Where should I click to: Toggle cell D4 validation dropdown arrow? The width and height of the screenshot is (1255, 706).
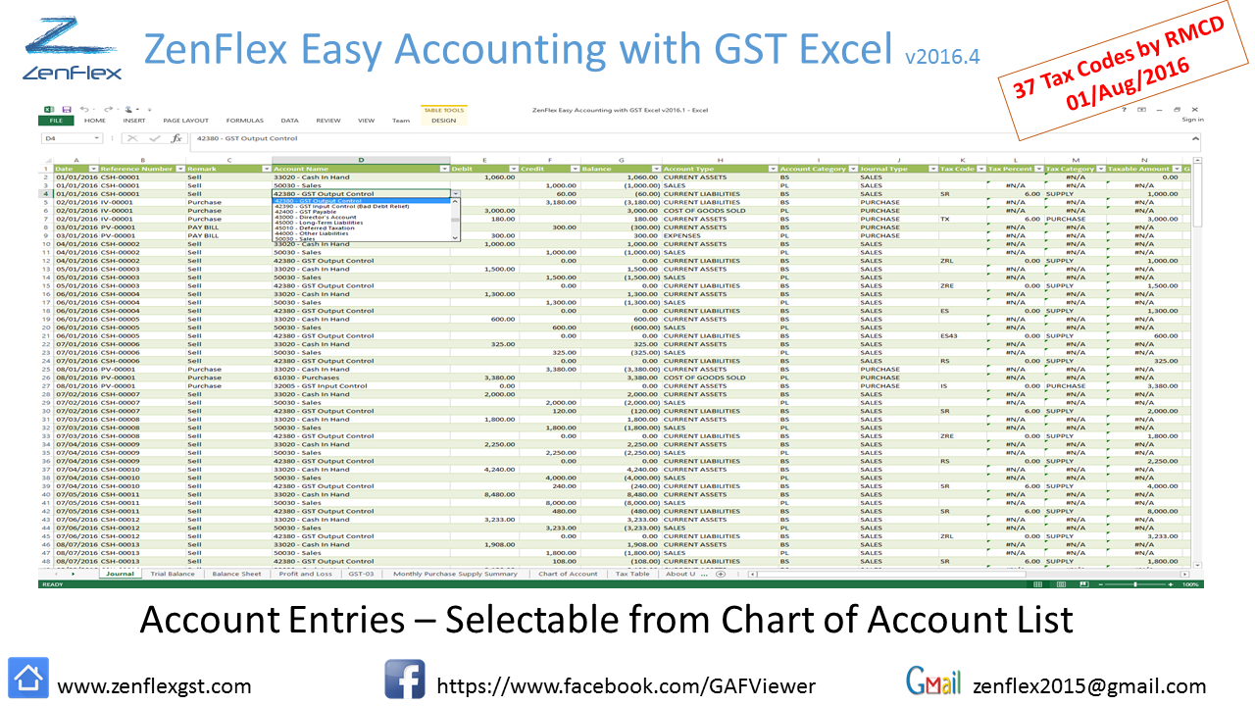click(x=455, y=194)
